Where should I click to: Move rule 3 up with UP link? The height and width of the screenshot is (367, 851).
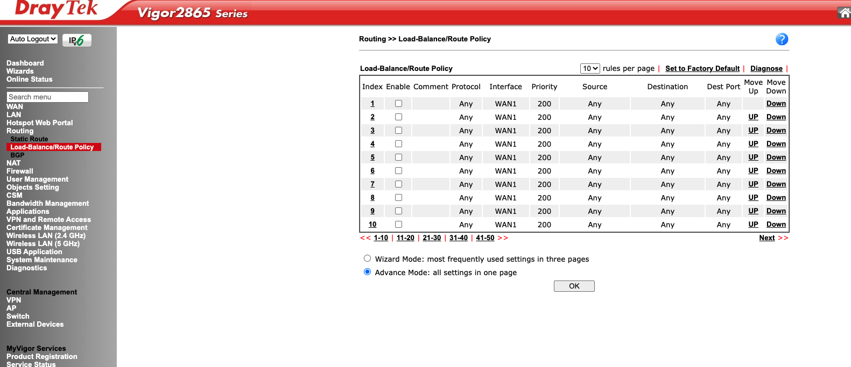(753, 131)
